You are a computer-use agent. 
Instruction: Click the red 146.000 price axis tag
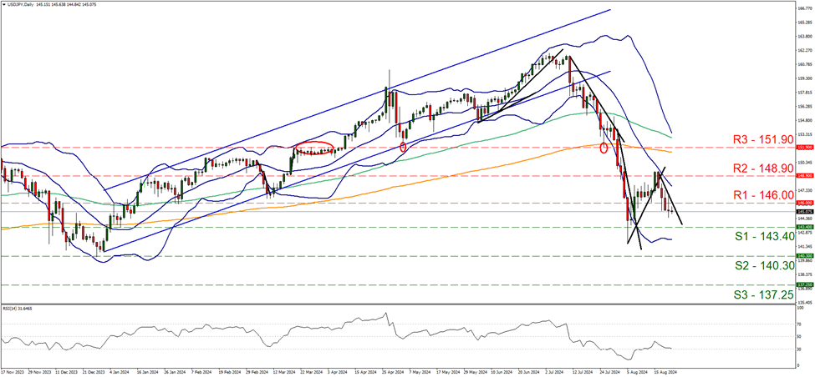coord(803,204)
